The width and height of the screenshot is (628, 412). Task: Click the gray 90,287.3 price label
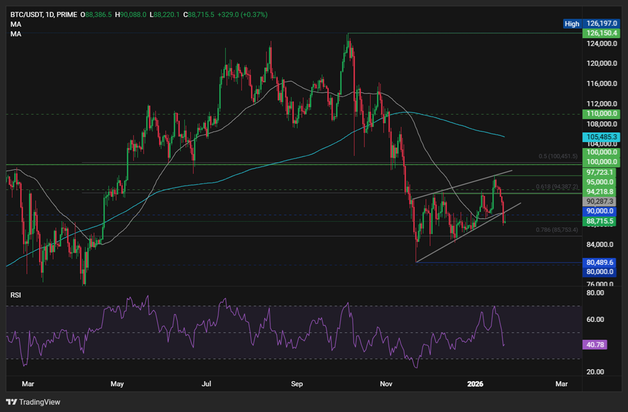coord(600,201)
